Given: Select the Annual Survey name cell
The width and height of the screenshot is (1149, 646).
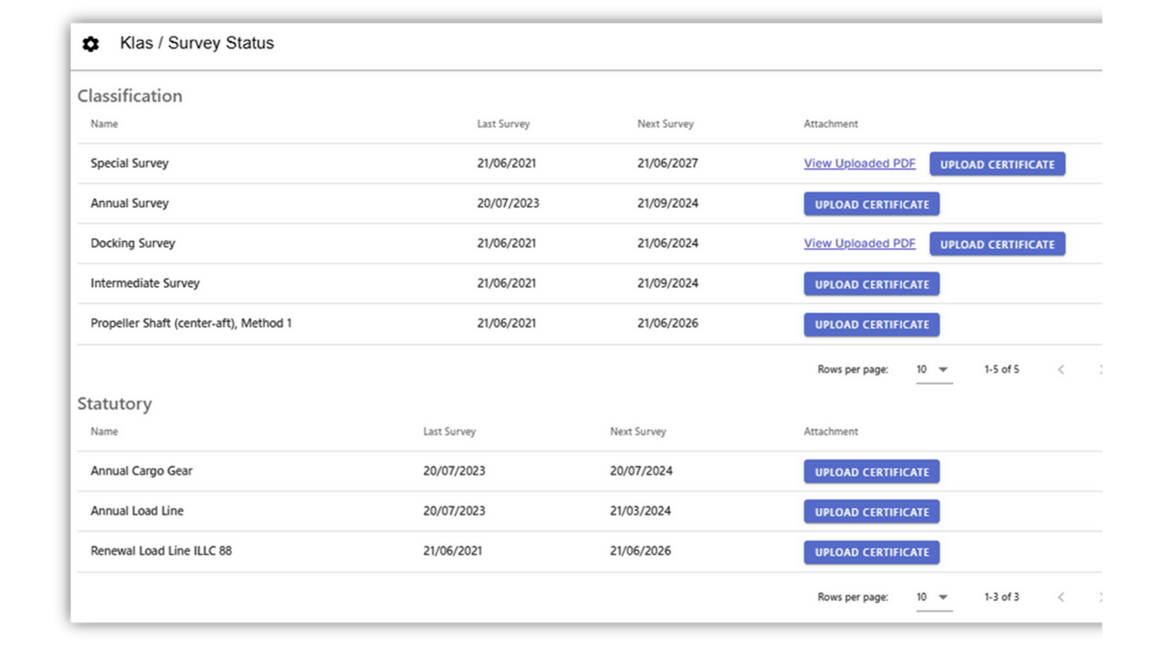Looking at the screenshot, I should tap(130, 204).
